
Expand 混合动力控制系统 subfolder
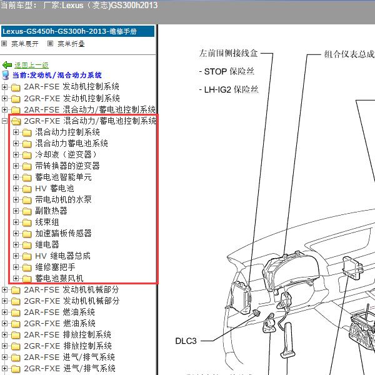[16, 132]
